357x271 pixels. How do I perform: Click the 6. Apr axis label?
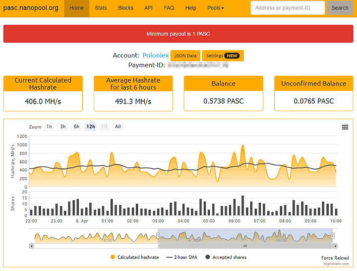(x=82, y=221)
